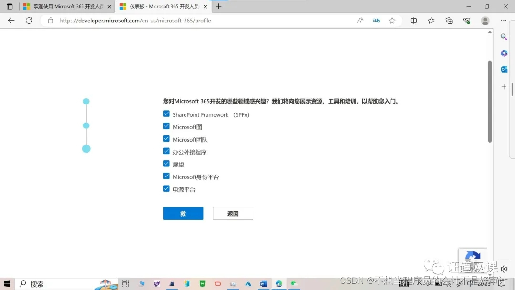The image size is (515, 290).
Task: Open browser essentials heart icon
Action: point(467,21)
